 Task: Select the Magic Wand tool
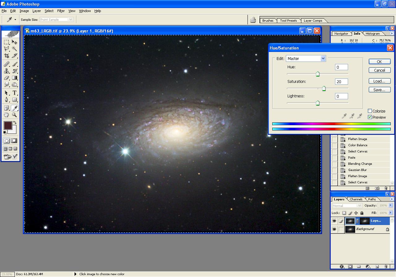14,49
